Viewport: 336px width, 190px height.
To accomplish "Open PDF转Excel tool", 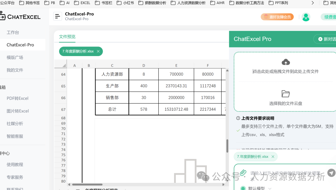I will pyautogui.click(x=17, y=99).
